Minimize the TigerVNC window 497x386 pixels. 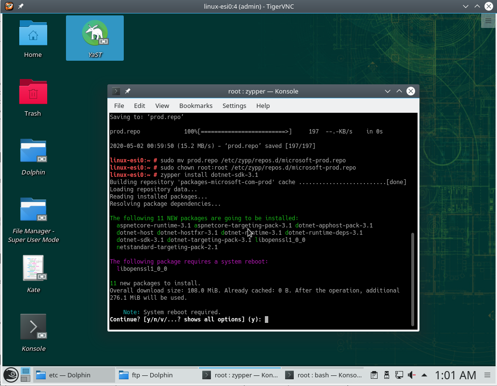(465, 6)
